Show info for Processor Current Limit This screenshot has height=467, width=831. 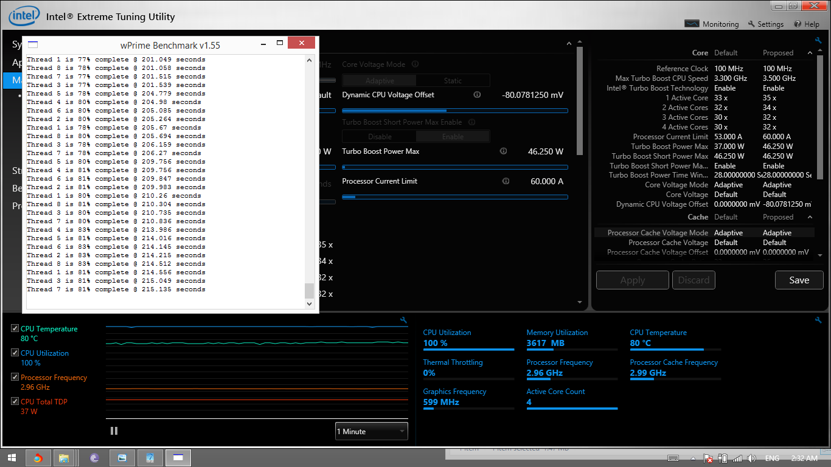(x=506, y=181)
